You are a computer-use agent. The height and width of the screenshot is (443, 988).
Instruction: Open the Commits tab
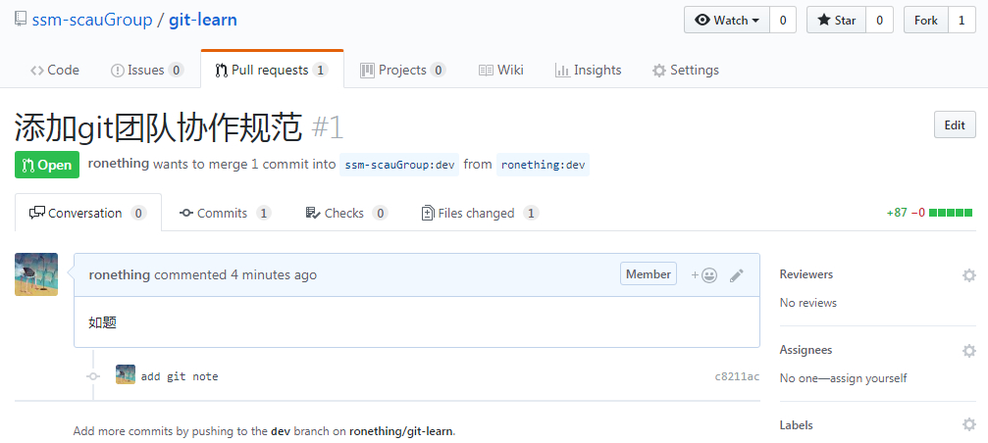[x=225, y=214]
